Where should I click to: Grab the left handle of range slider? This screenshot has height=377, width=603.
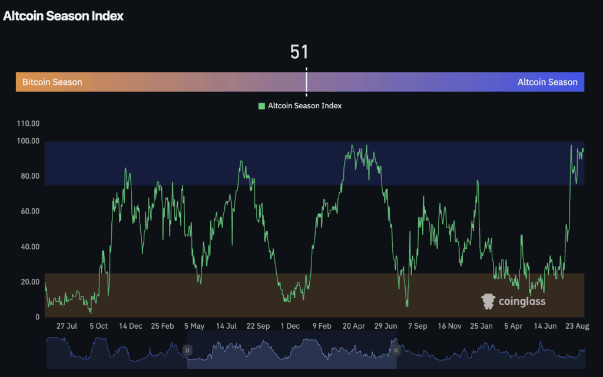(187, 350)
